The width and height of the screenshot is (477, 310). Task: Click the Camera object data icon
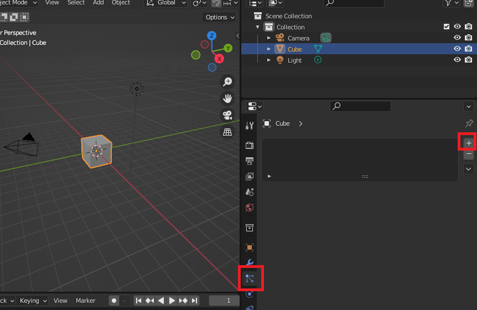coord(326,38)
